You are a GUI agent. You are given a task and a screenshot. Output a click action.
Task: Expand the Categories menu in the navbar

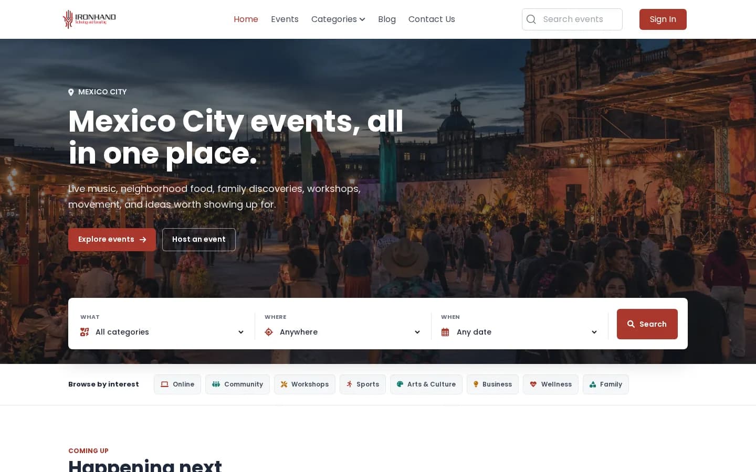tap(338, 19)
